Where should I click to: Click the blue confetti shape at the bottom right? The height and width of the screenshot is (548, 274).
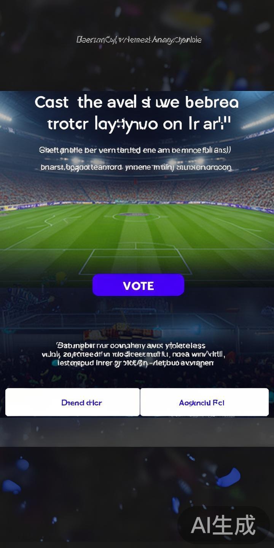pos(228,478)
